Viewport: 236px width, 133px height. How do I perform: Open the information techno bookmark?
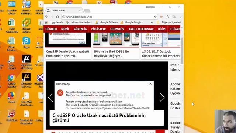[79, 22]
